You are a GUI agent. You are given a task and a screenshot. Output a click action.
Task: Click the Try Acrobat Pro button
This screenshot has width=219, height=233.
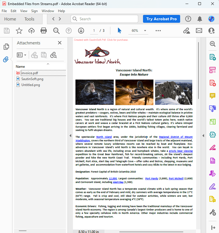(162, 19)
